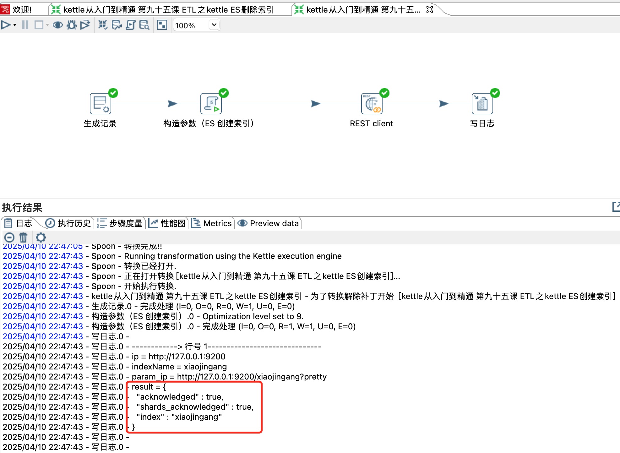Open log settings gear icon

[41, 237]
